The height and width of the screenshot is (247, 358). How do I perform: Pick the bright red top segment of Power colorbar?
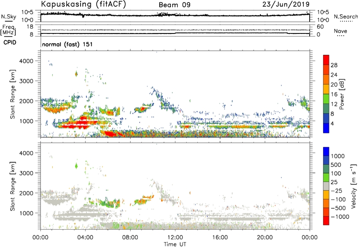point(326,60)
